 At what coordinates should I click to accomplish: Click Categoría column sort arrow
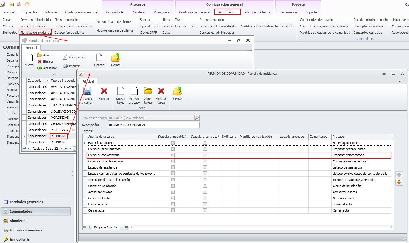pyautogui.click(x=47, y=81)
